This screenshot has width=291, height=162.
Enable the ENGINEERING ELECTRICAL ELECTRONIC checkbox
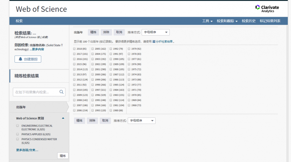pyautogui.click(x=17, y=126)
